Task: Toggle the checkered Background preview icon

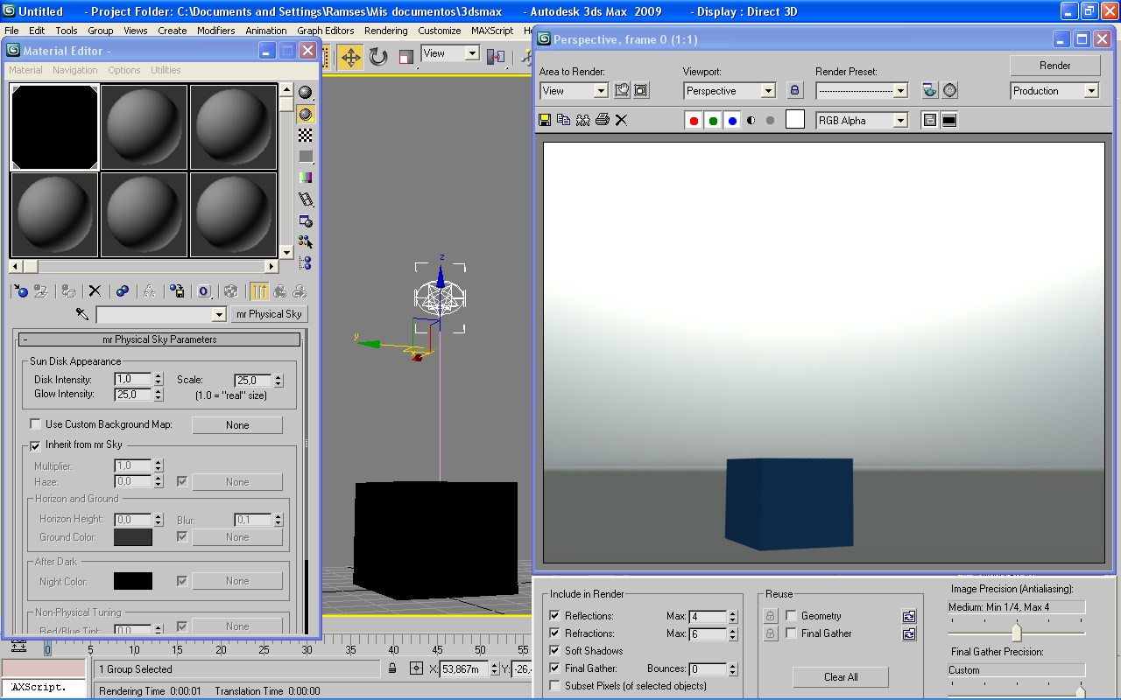Action: (306, 135)
